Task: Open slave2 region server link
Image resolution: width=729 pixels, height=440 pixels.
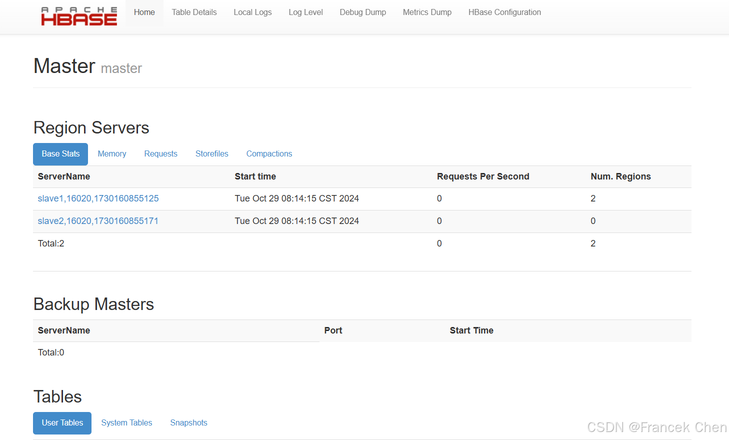Action: (x=98, y=221)
